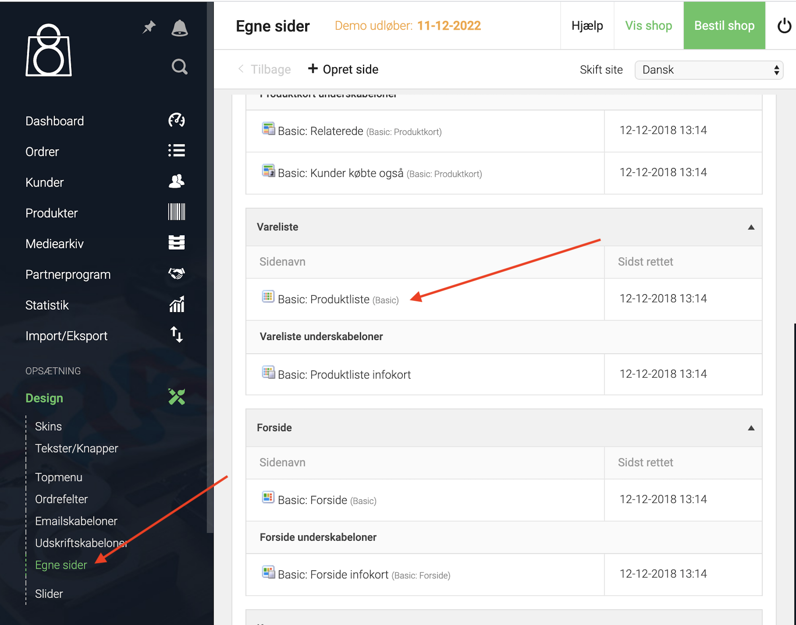796x625 pixels.
Task: Open Egne sider menu item
Action: click(61, 565)
